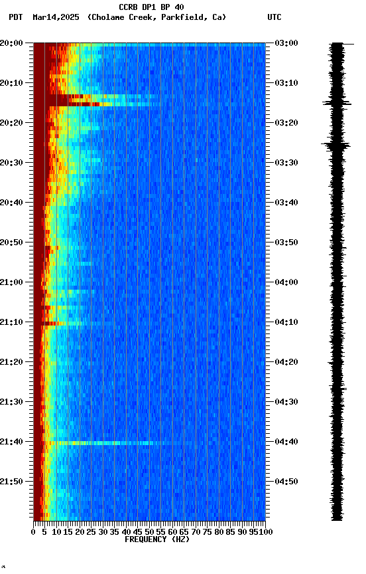Click the '04:50' UTC time label

click(286, 482)
